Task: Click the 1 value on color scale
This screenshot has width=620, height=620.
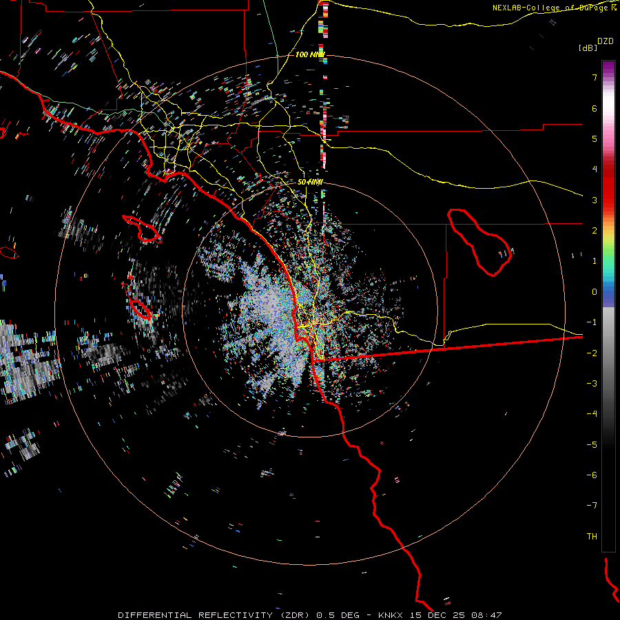Action: click(x=595, y=261)
